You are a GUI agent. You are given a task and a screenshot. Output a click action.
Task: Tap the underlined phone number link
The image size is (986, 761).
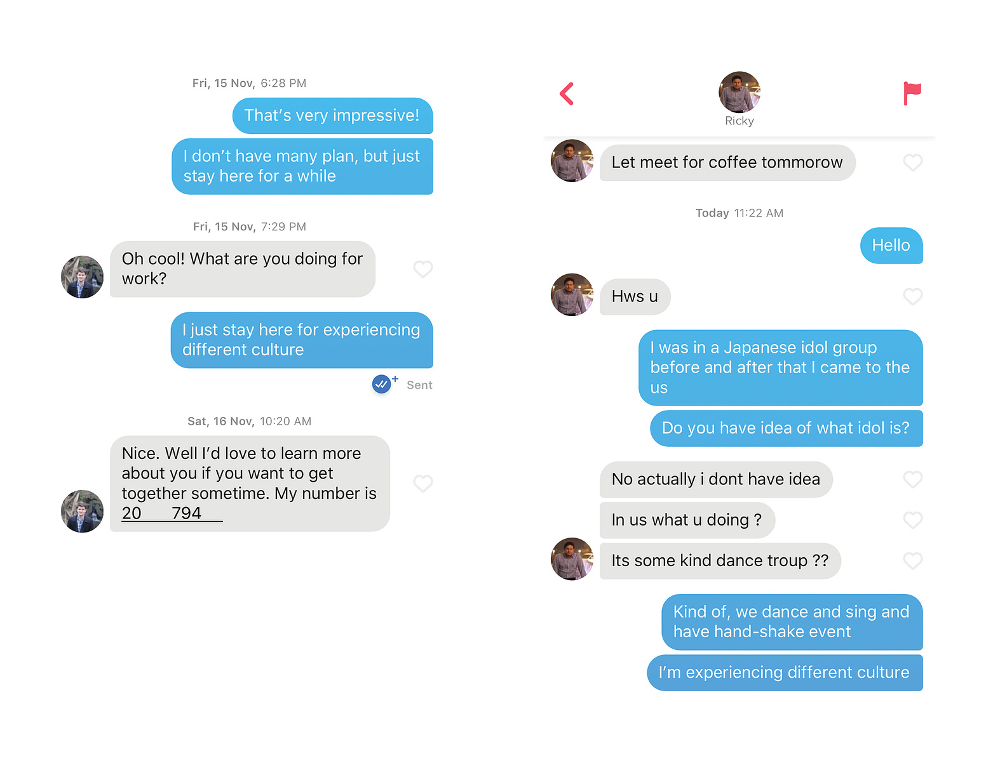172,513
